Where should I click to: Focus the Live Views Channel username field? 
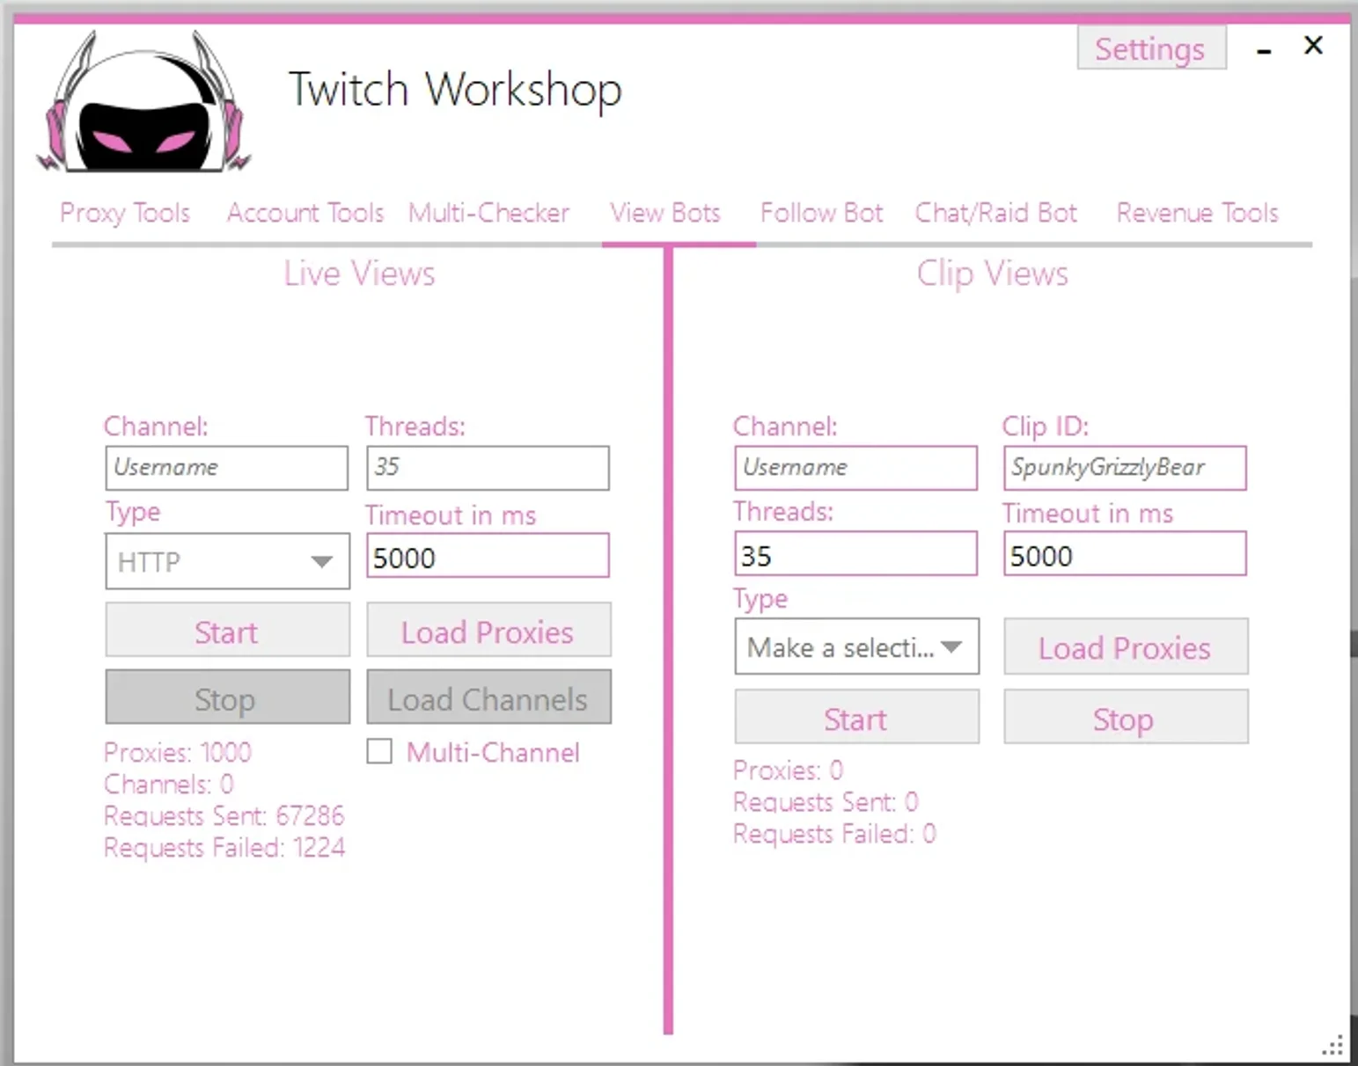point(226,468)
